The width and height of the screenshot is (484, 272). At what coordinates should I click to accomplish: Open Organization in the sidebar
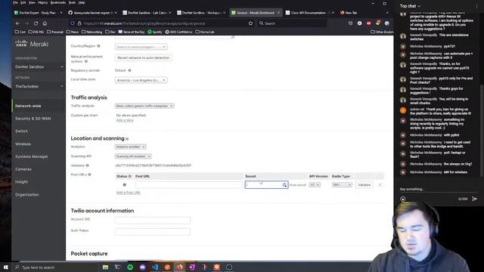pyautogui.click(x=27, y=195)
